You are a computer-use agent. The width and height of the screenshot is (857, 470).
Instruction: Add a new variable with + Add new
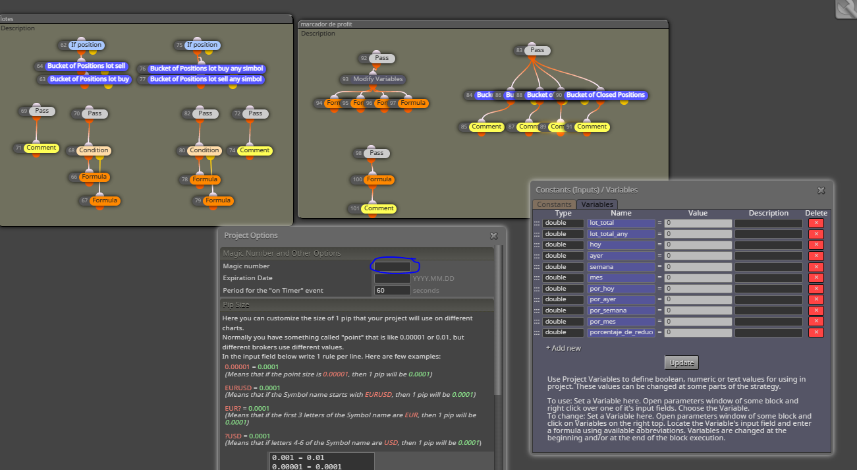coord(563,348)
